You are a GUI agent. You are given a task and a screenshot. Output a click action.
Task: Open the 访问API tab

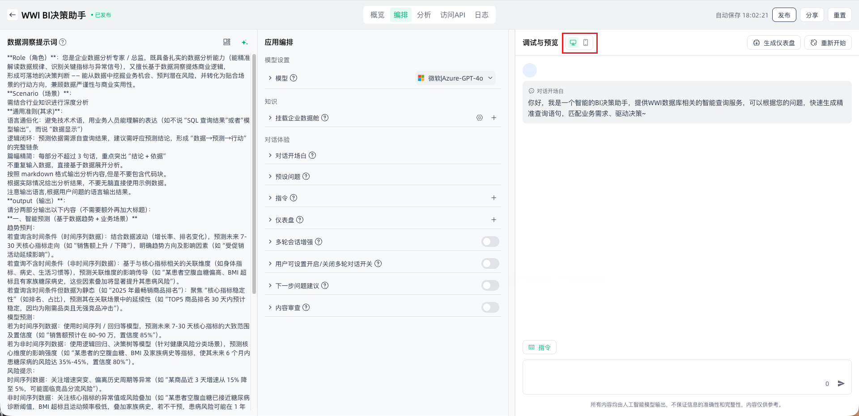pos(452,15)
